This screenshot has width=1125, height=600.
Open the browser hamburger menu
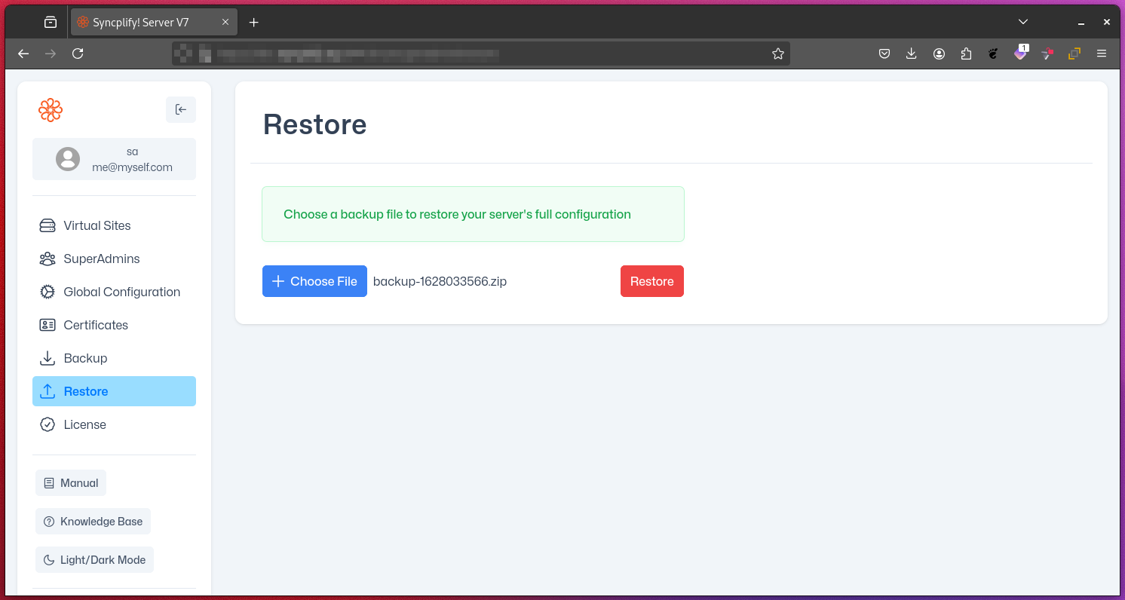1102,54
